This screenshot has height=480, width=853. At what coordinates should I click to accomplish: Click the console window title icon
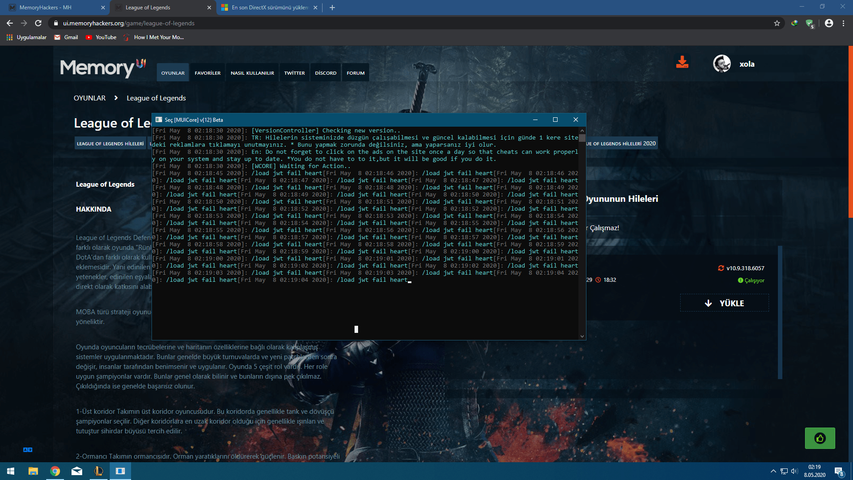[x=159, y=120]
